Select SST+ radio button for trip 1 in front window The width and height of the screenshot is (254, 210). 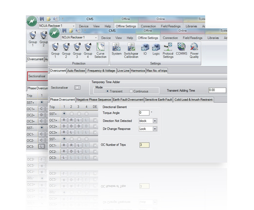[x=64, y=114]
